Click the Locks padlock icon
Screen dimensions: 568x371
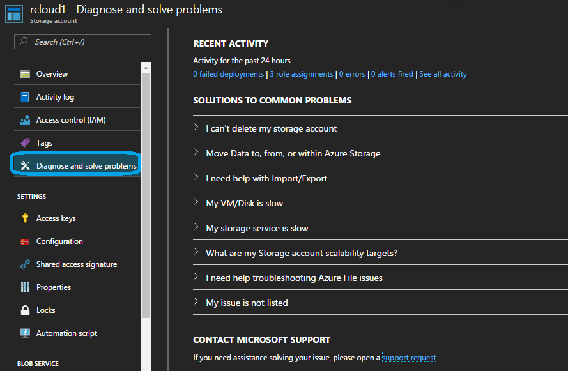tap(25, 310)
